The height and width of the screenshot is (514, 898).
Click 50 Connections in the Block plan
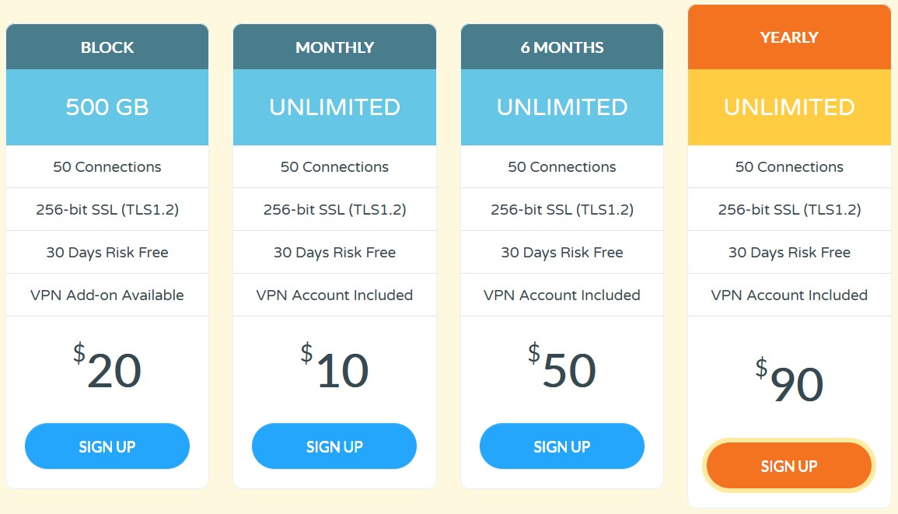107,167
